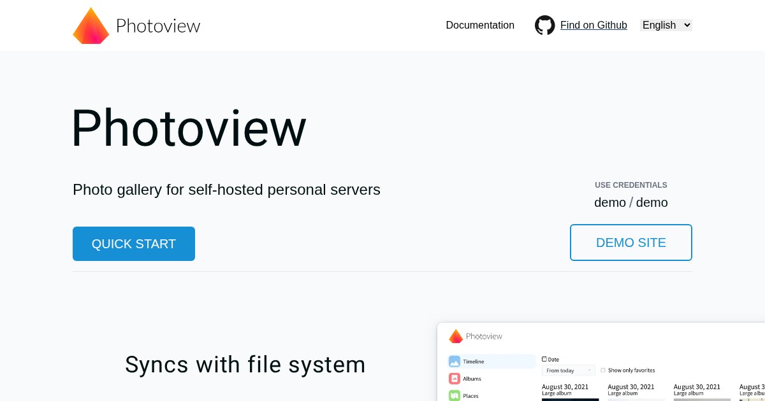765x401 pixels.
Task: Open the 'From today' dropdown in preview
Action: [569, 370]
